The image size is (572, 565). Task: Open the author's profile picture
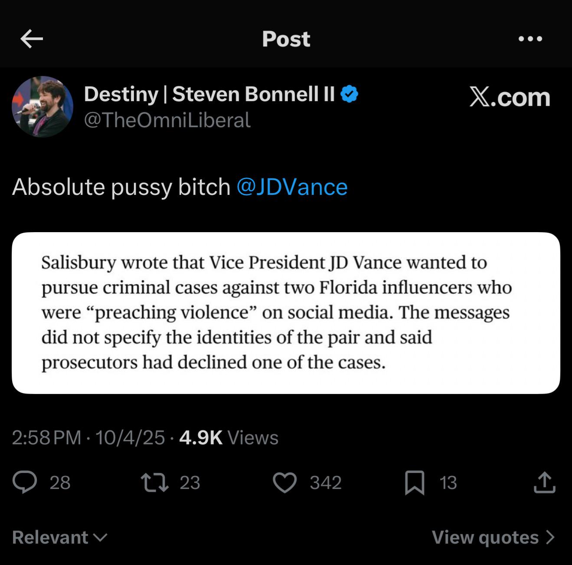42,107
